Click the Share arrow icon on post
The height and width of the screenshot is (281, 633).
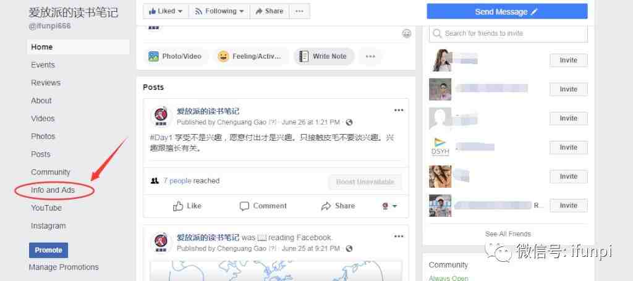pos(326,206)
